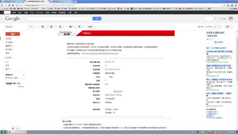The height and width of the screenshot is (134, 238).
Task: Select the Chrome window in taskbar
Action: coord(17,132)
